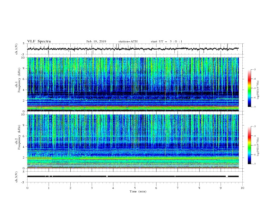Click the "VLF Spectra" title text
This screenshot has height=211, width=273.
(x=39, y=41)
